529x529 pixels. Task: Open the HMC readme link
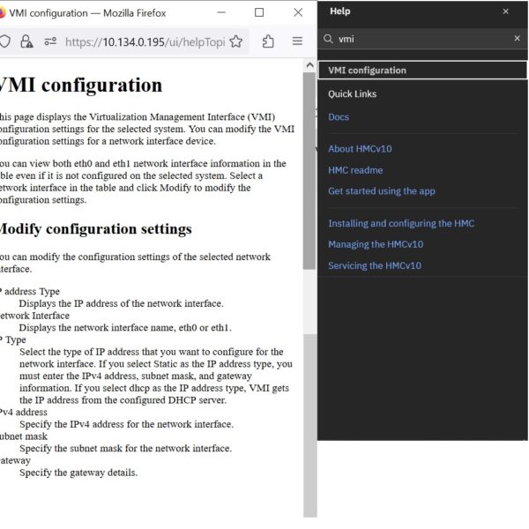[x=355, y=170]
